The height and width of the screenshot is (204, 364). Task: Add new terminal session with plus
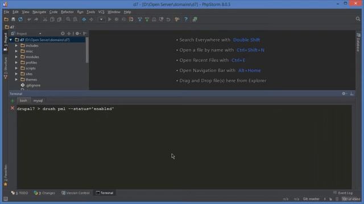click(x=13, y=101)
